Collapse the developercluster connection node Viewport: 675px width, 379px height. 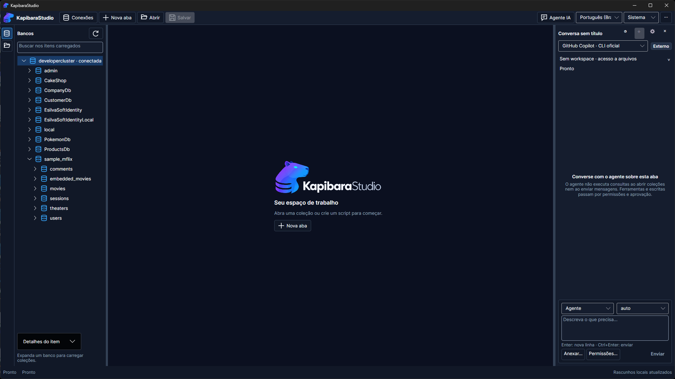pos(24,61)
